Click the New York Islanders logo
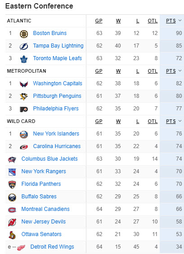The height and width of the screenshot is (254, 184). tap(24, 135)
